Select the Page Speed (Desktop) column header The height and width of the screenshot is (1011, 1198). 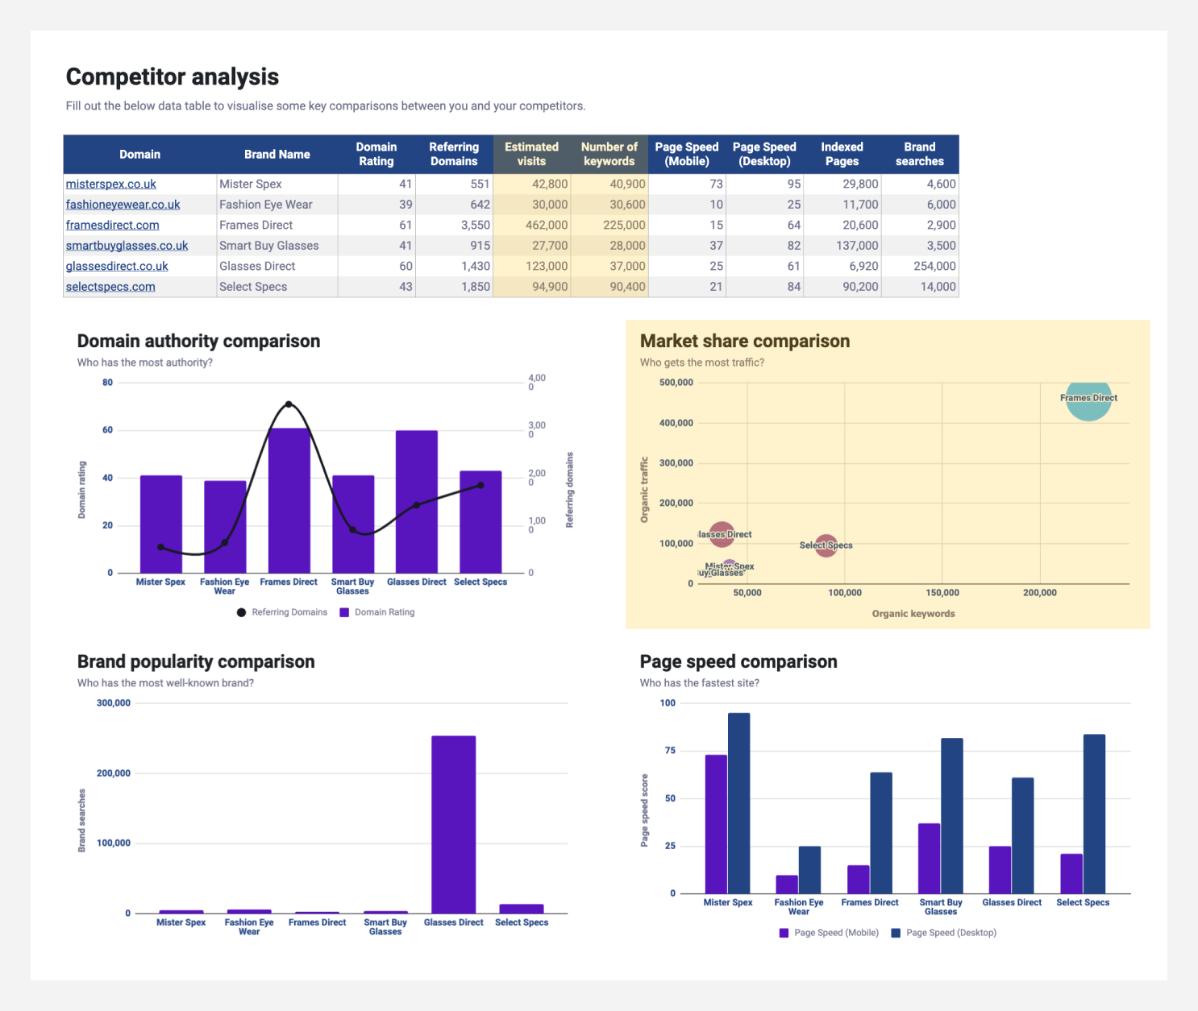(x=764, y=154)
